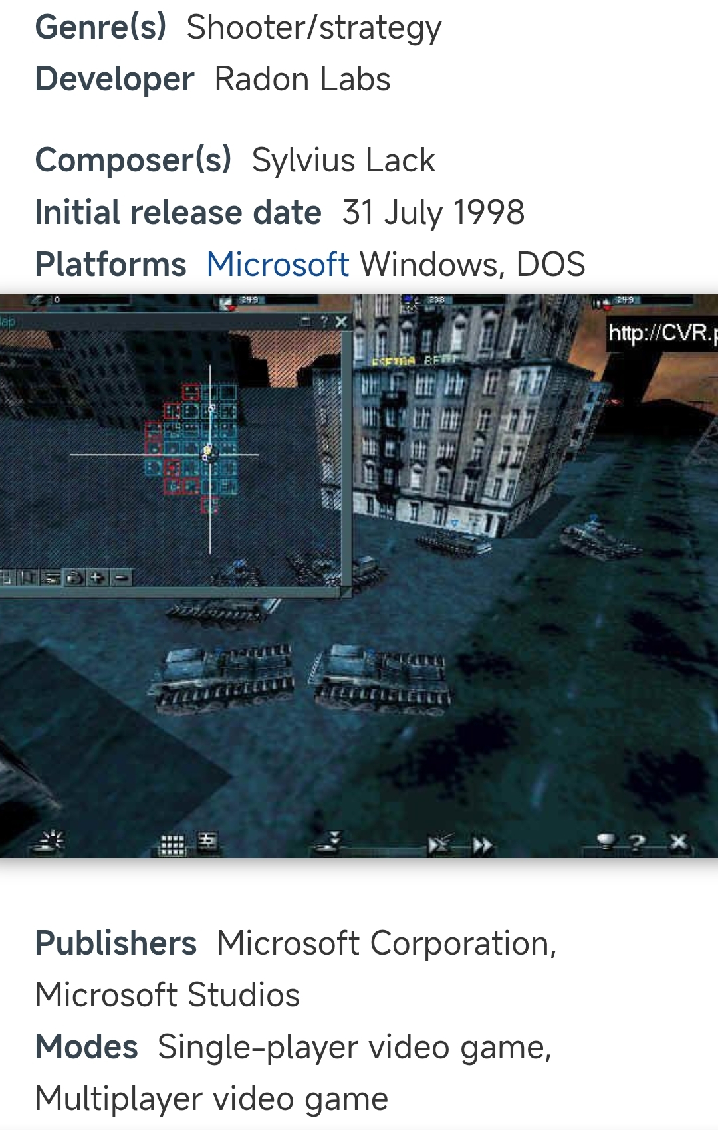Viewport: 718px width, 1130px height.
Task: Select the 'Platforms' label
Action: 110,264
